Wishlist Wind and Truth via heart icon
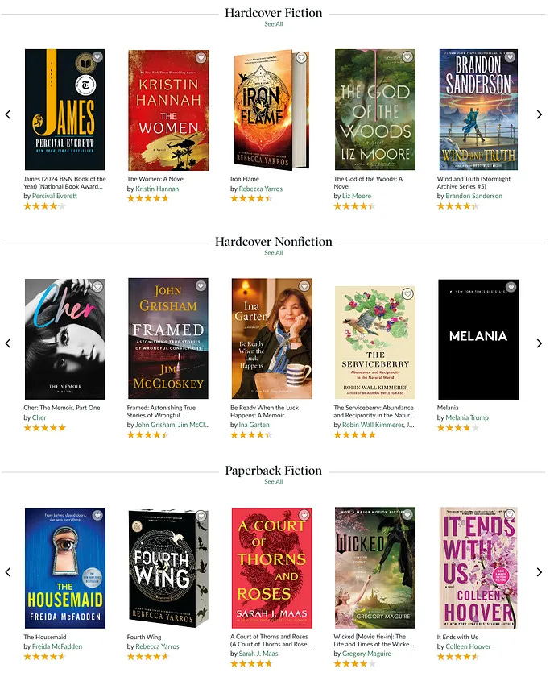 pos(511,56)
